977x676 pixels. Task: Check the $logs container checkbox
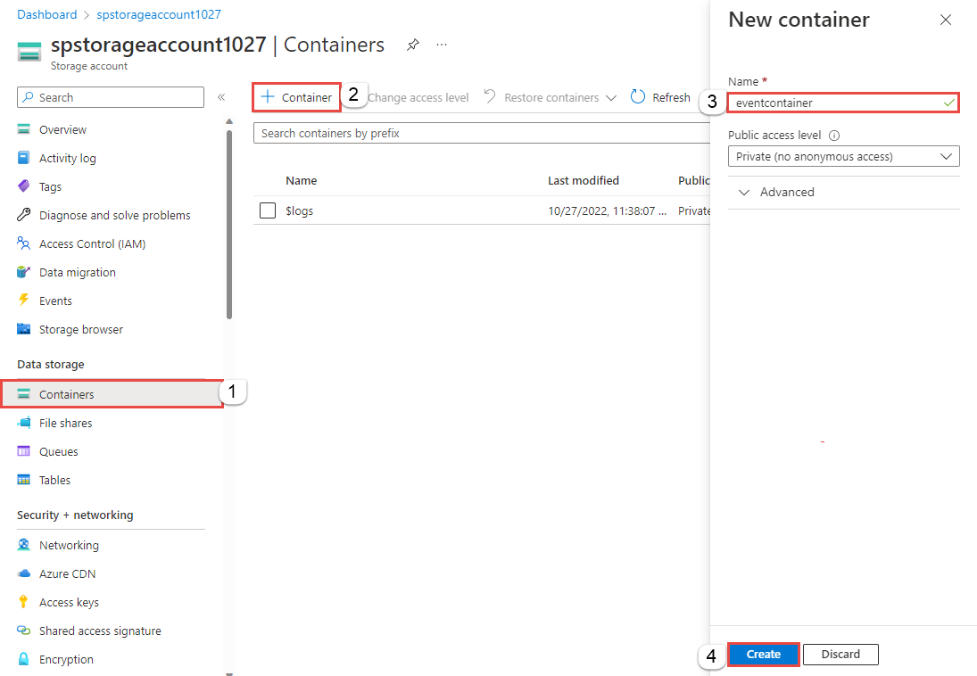tap(268, 210)
